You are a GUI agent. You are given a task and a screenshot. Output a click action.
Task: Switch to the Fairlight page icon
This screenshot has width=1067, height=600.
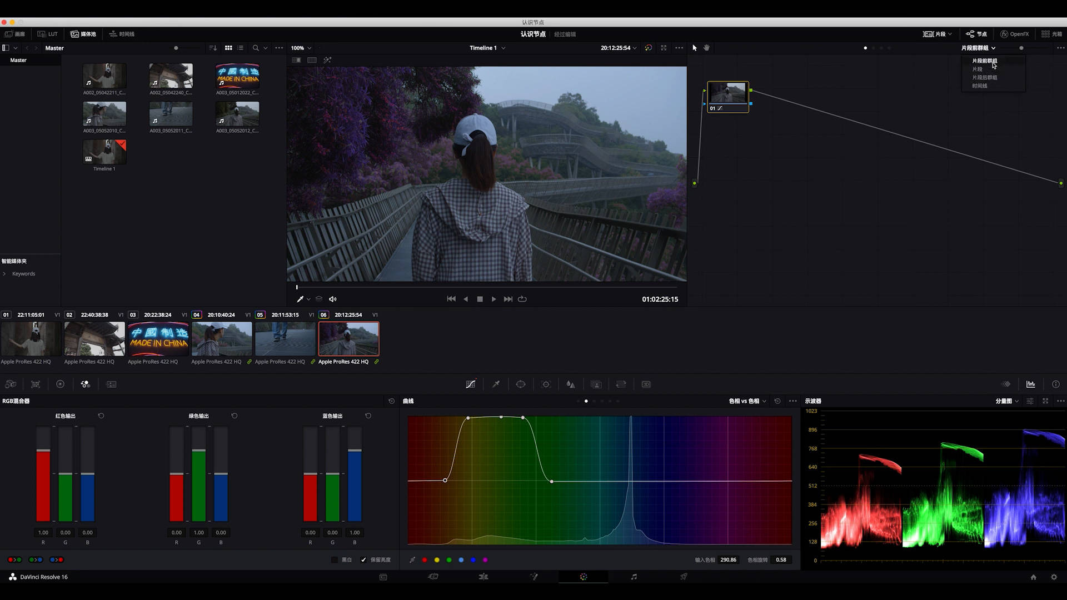(634, 577)
